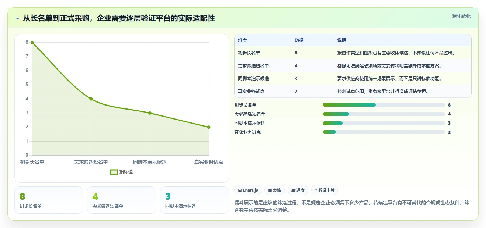Click the description starting 要求供应商使用统一场景
This screenshot has height=228, width=486.
389,79
